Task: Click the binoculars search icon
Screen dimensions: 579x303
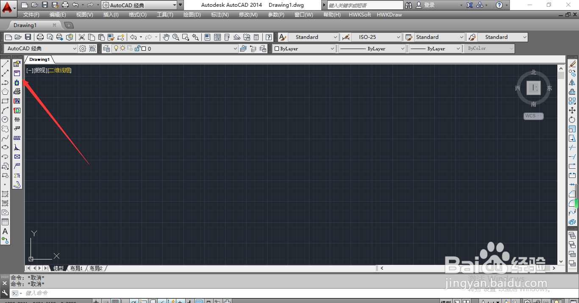Action: [x=409, y=5]
